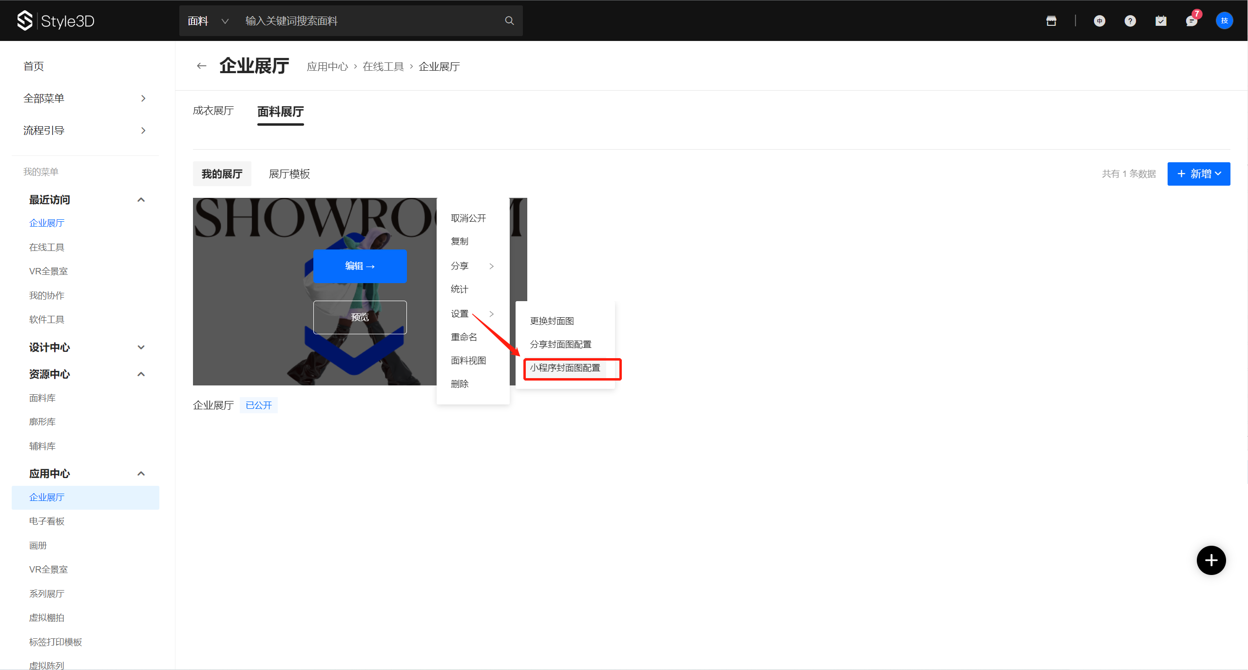Select 删除 in context menu

coord(460,384)
